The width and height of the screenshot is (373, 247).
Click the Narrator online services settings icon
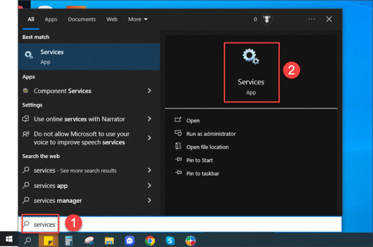click(26, 119)
